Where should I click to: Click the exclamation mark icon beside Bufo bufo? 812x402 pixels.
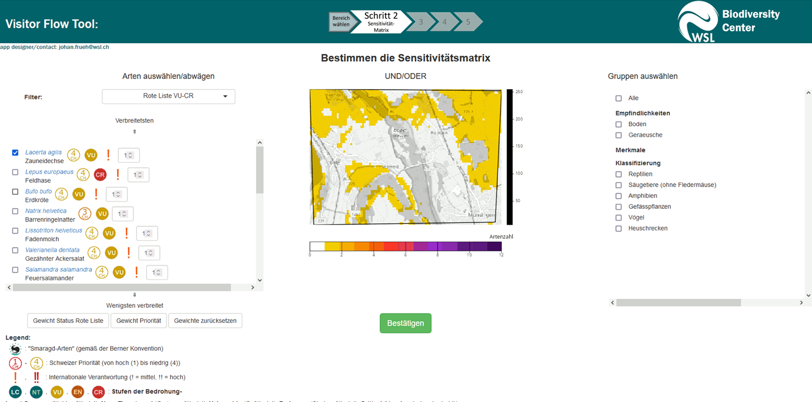(x=96, y=194)
